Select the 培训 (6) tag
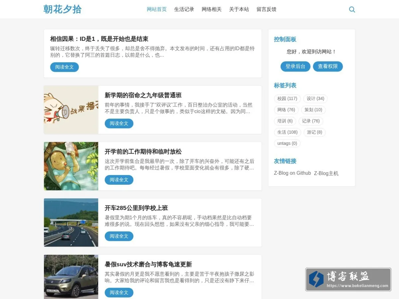This screenshot has width=399, height=299. click(285, 121)
